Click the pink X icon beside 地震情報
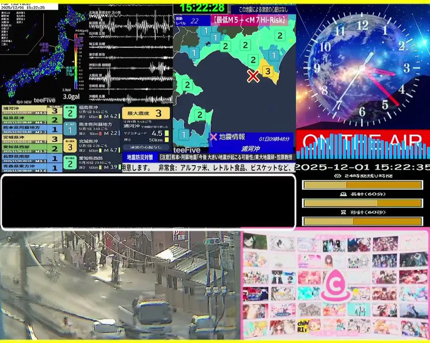 [x=213, y=137]
